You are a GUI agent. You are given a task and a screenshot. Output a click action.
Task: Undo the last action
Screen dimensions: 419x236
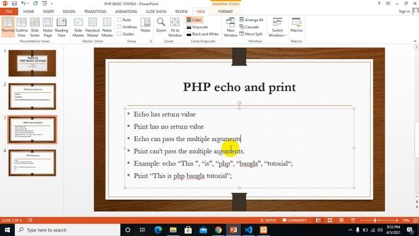coord(24,3)
